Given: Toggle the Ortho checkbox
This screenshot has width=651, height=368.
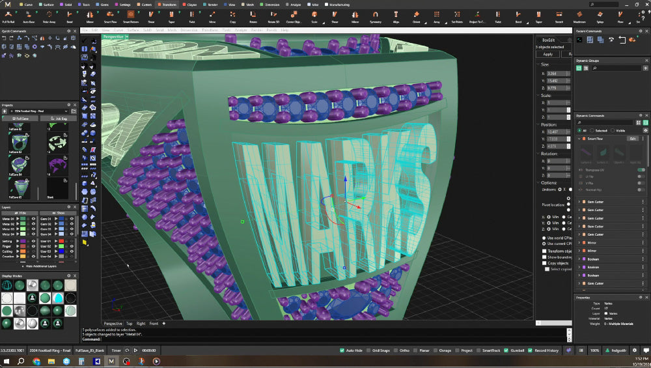Looking at the screenshot, I should [x=396, y=350].
